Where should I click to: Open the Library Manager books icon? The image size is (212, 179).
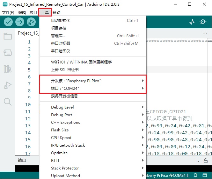(8, 69)
